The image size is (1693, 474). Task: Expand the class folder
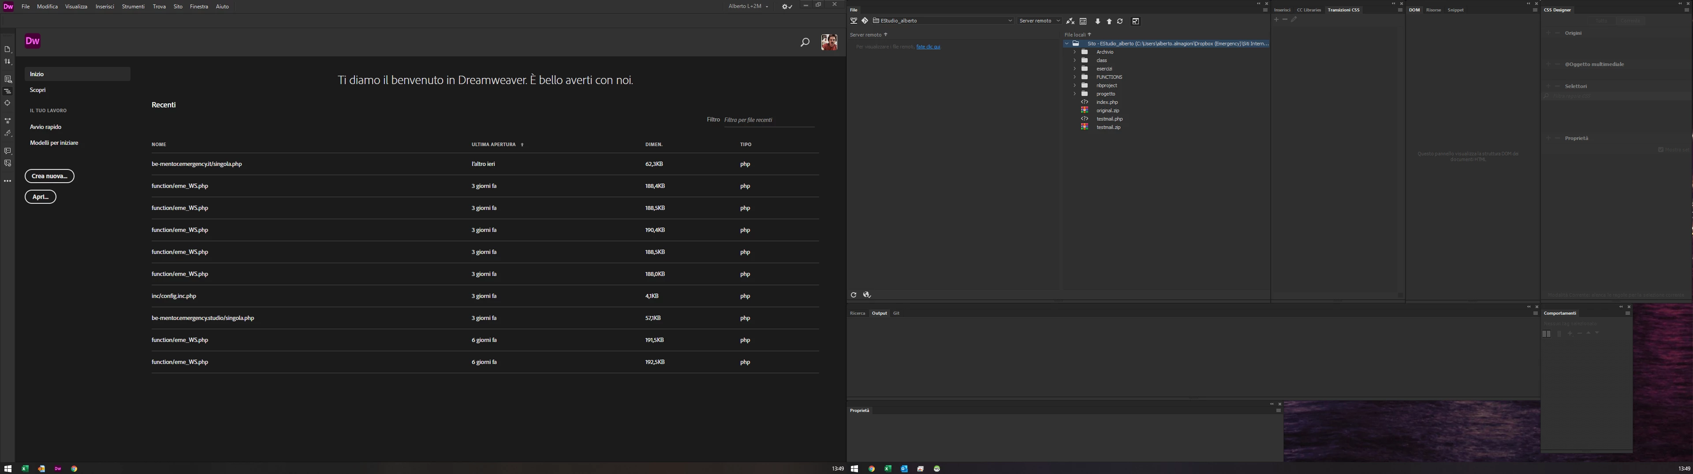(x=1075, y=60)
